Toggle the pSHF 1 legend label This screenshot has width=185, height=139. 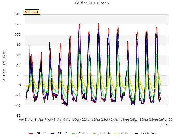tap(41, 133)
